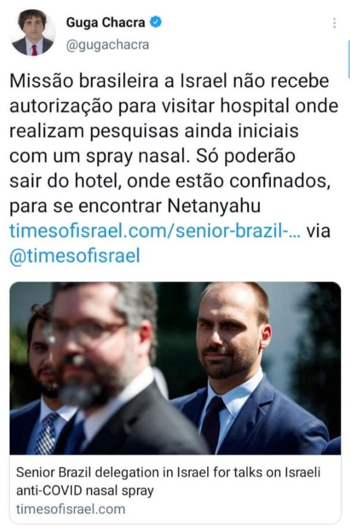Open Guga Chacra's profile avatar
The image size is (350, 530).
(x=33, y=33)
